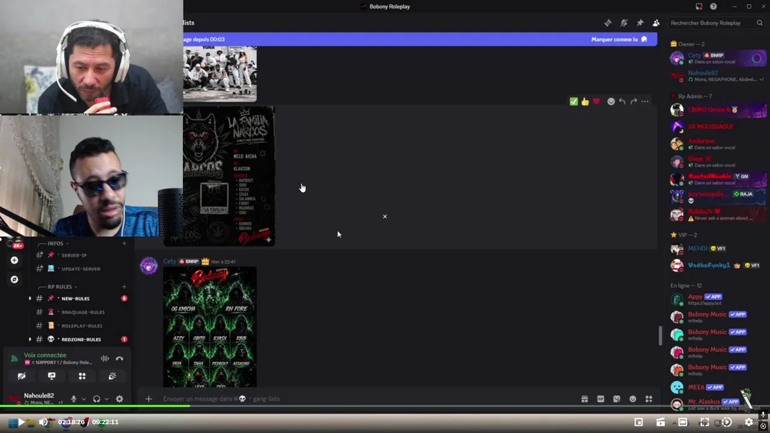Open the group photo image attachment
Viewport: 770px width, 433px height.
(220, 74)
